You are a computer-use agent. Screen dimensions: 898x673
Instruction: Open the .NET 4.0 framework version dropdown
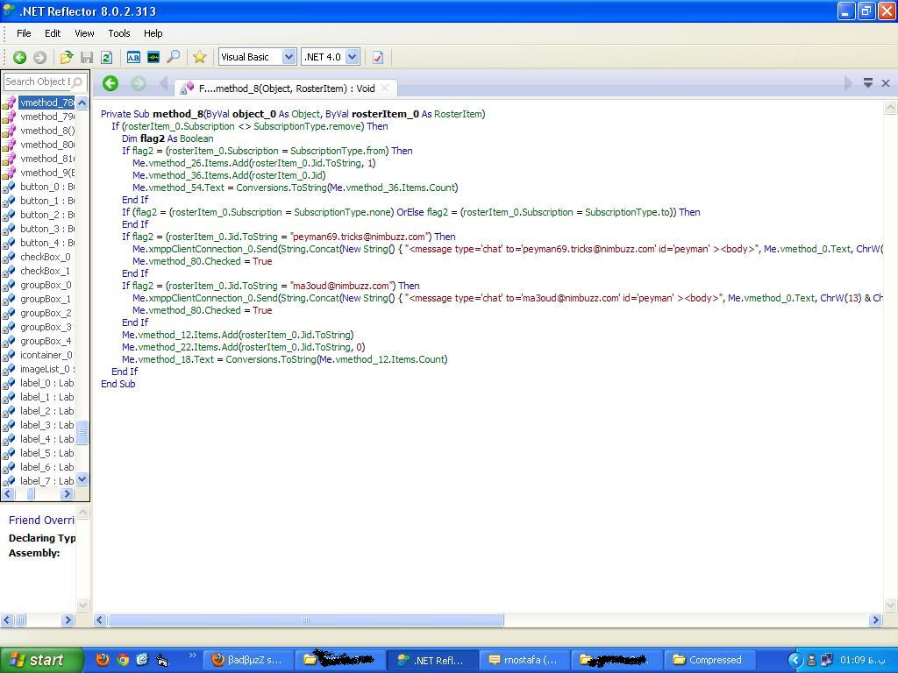[353, 57]
